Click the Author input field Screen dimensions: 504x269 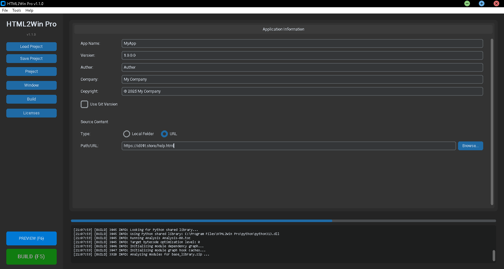302,67
